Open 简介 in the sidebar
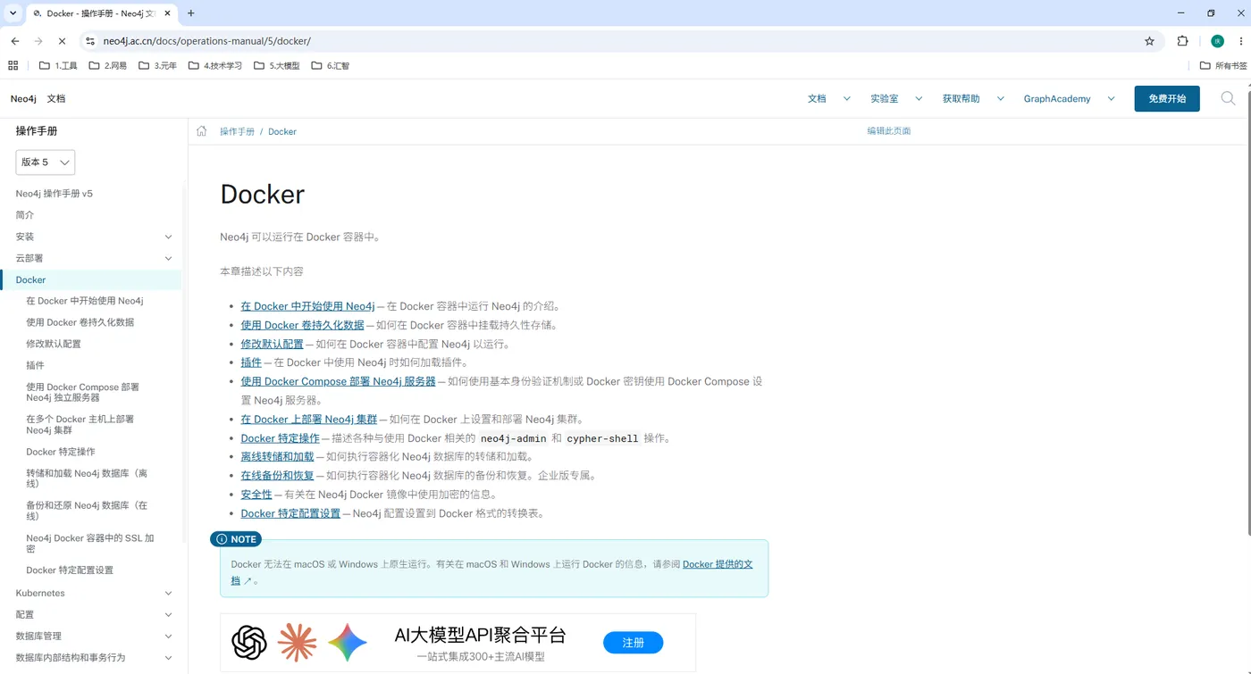This screenshot has height=674, width=1251. click(25, 215)
